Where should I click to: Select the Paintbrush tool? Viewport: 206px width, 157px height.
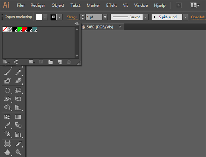pyautogui.click(x=7, y=72)
